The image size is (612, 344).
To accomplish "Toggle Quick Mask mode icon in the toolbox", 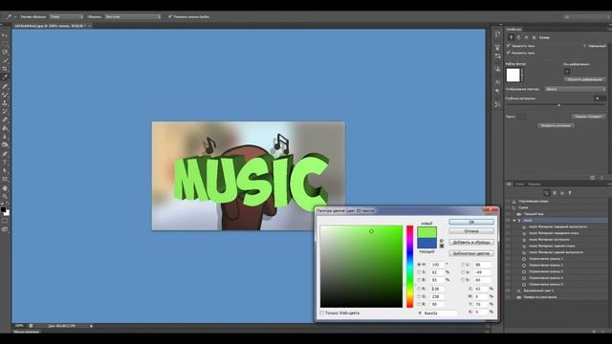I will click(x=5, y=221).
